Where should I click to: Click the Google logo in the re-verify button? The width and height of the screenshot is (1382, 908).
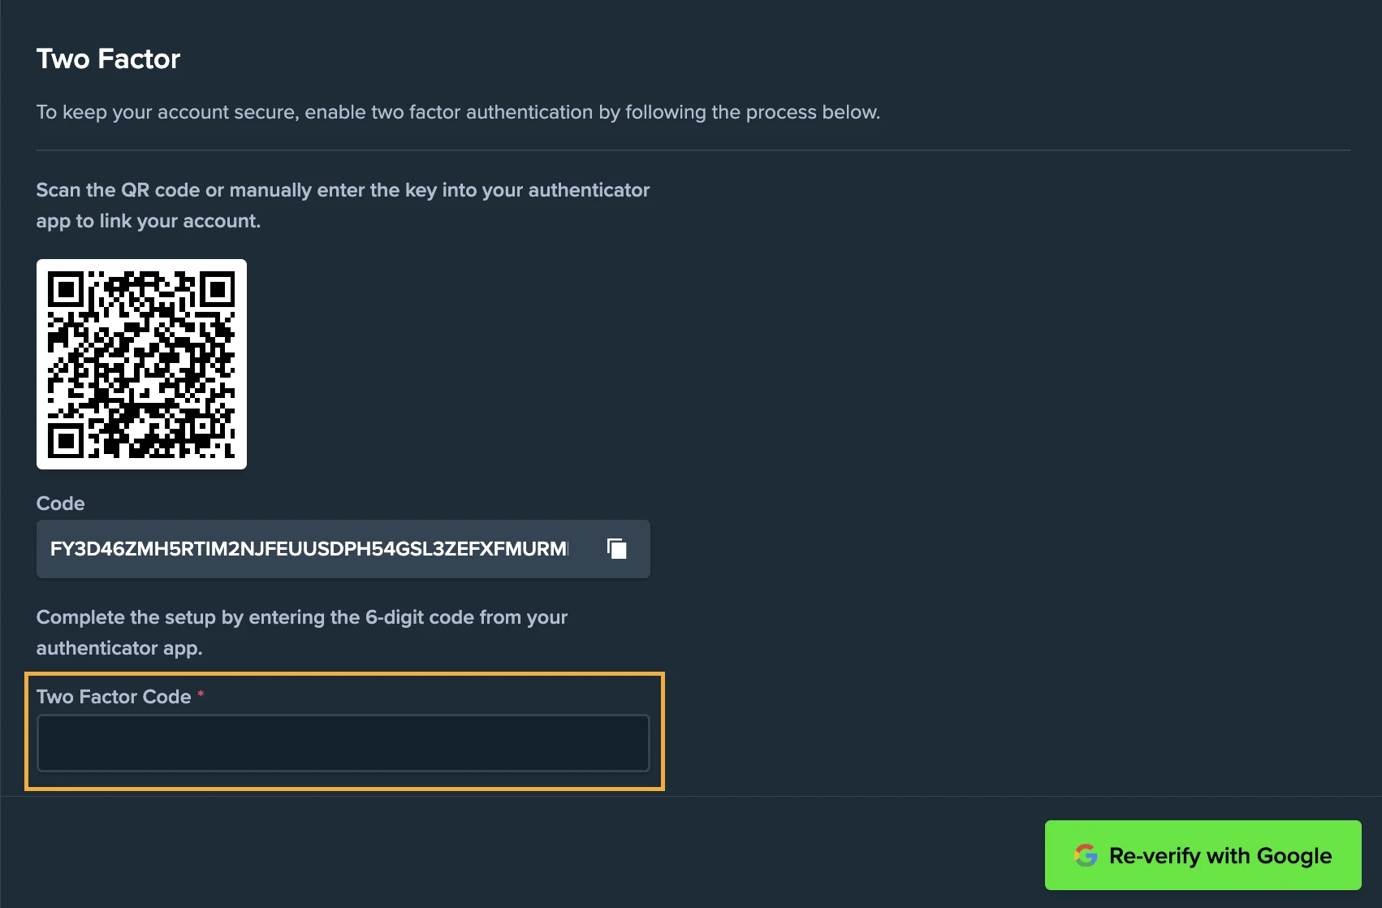coord(1086,855)
